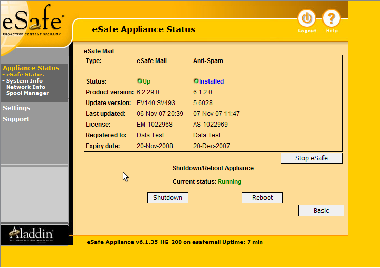Open Spool Manager in the sidebar

click(27, 93)
